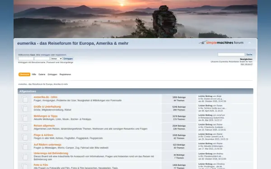
Task: Click the Simple Machines Forum logo
Action: point(221,42)
